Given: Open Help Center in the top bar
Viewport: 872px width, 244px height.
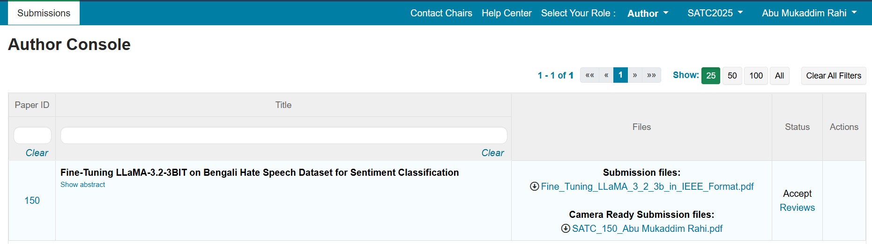Looking at the screenshot, I should tap(507, 13).
